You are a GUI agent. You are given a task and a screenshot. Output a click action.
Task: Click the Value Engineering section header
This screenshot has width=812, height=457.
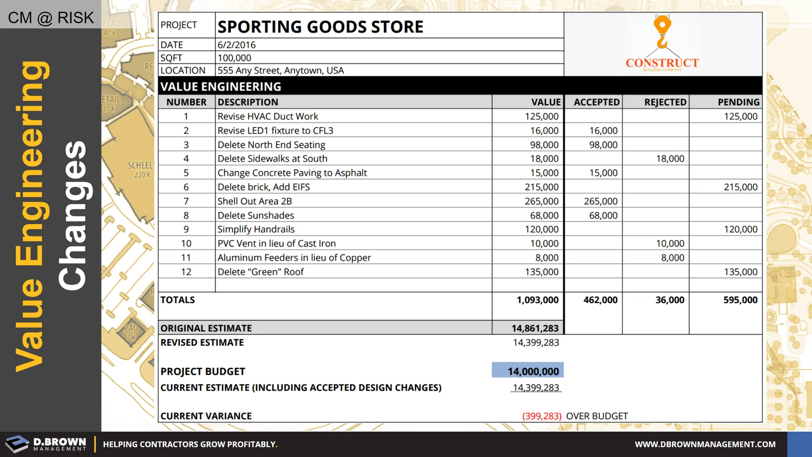pos(221,87)
